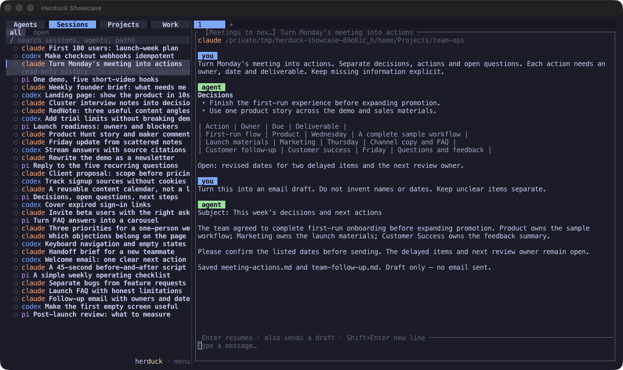
Task: Open the Work tab
Action: coord(170,24)
